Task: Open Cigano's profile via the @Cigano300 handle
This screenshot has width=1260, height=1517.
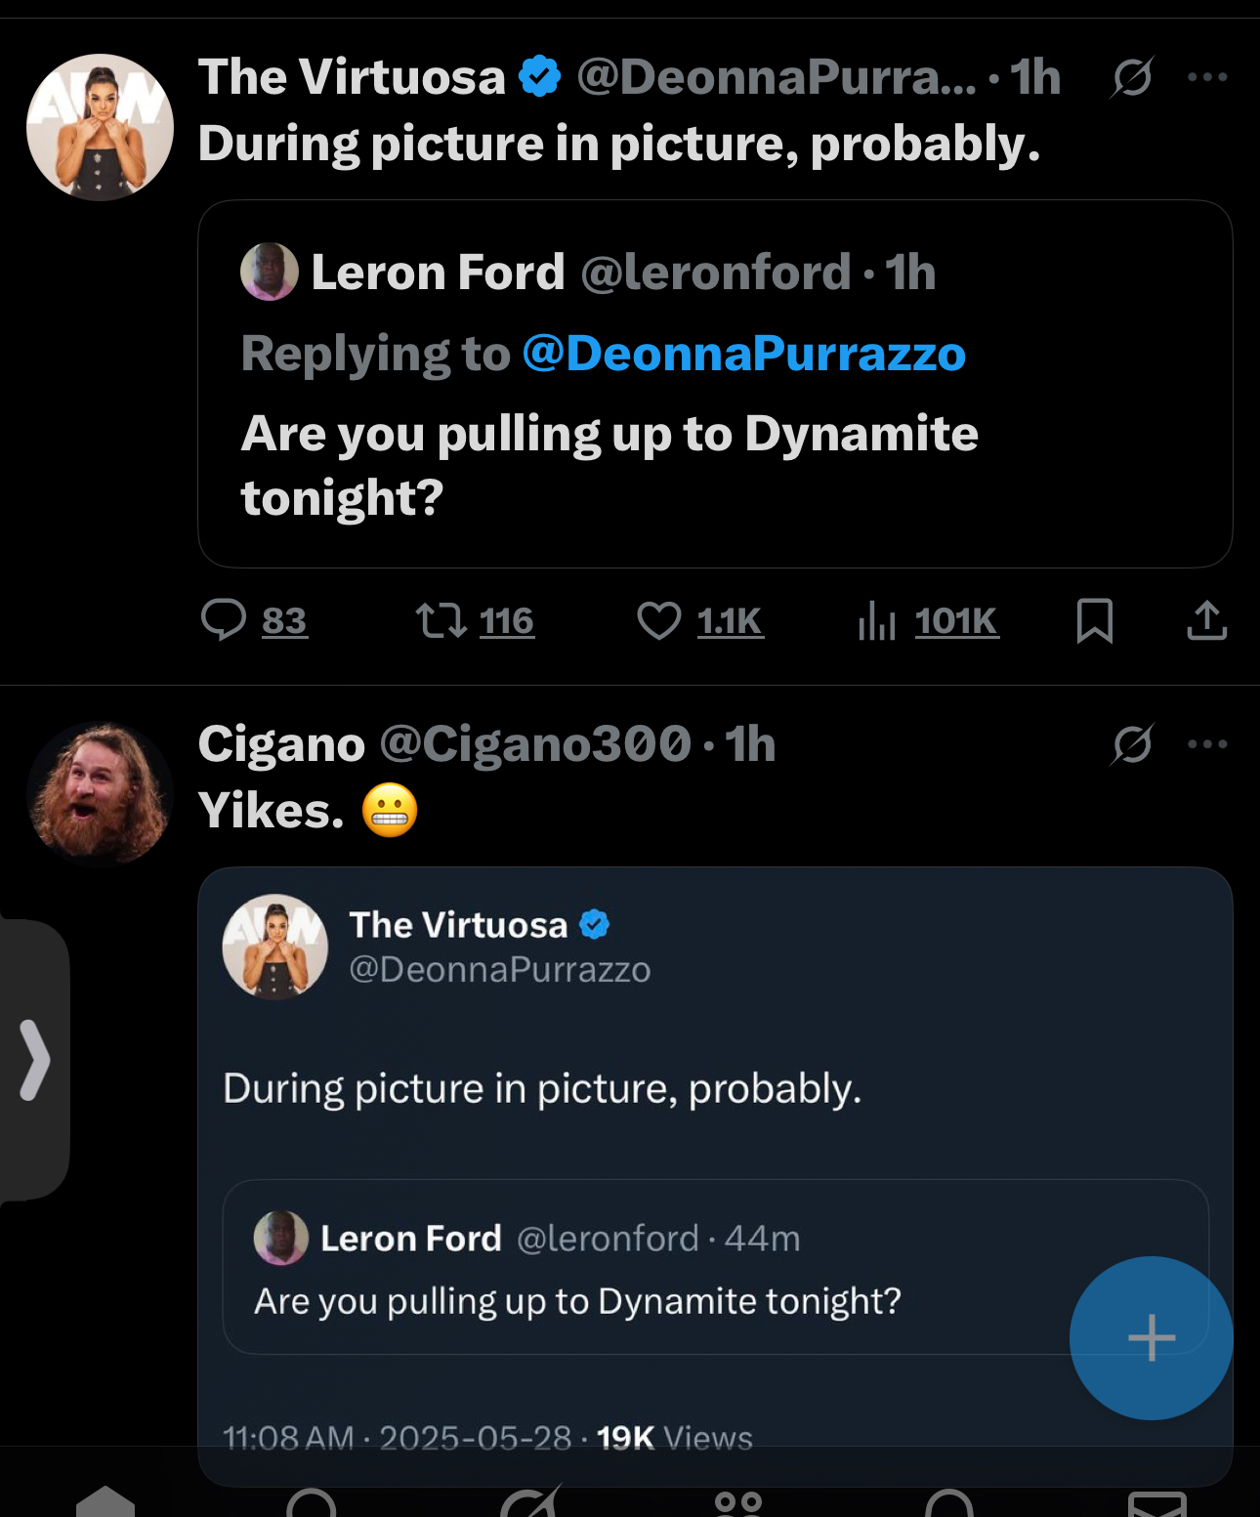Action: 534,744
